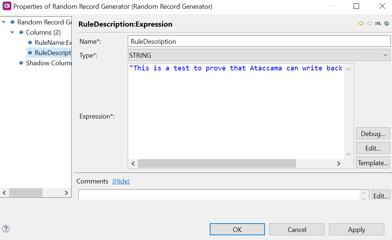Click the bug debug icon in the header
The height and width of the screenshot is (240, 392).
tap(386, 24)
